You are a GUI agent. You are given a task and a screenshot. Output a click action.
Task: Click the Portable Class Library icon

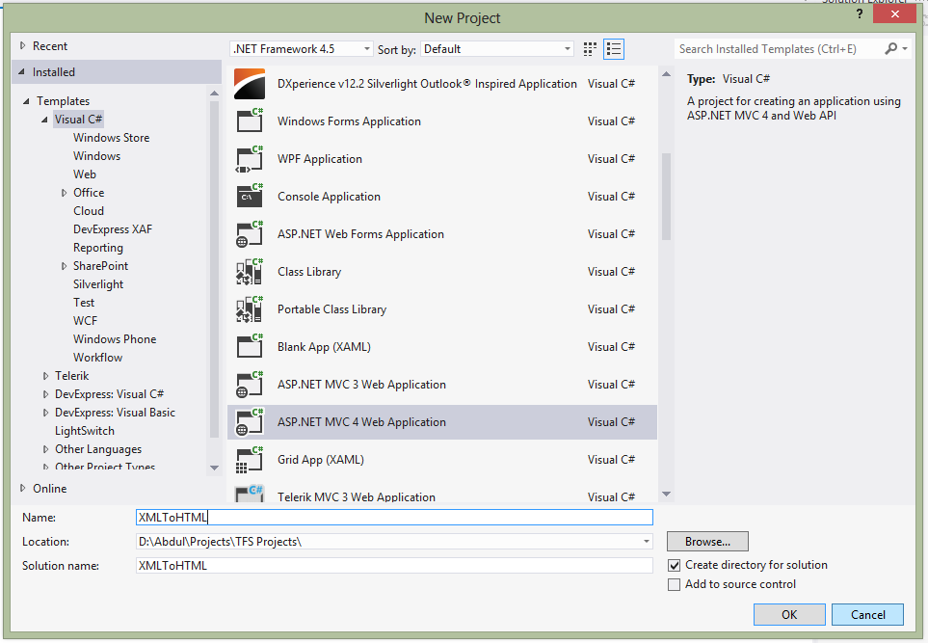coord(250,309)
